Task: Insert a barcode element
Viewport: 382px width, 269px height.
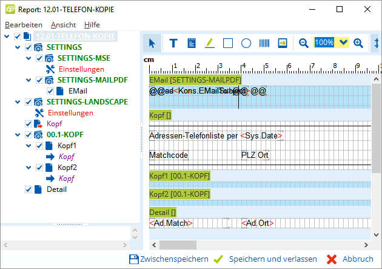Action: 264,43
